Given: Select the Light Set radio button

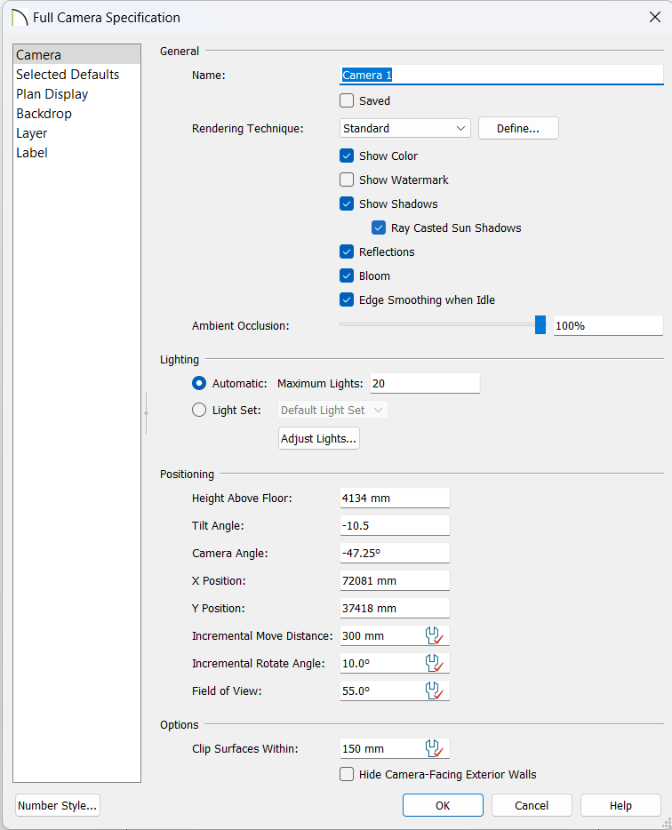Looking at the screenshot, I should click(x=199, y=411).
